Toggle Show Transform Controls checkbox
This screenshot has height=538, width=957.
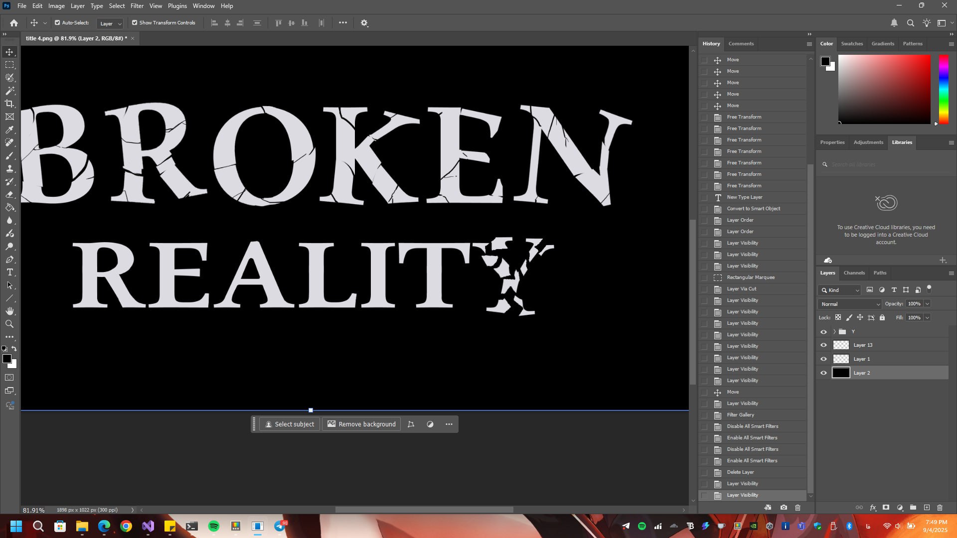click(x=135, y=23)
